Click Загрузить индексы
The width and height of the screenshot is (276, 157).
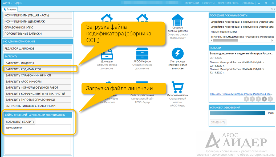pos(38,63)
